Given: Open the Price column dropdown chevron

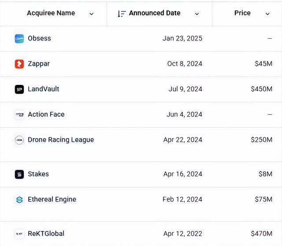Looking at the screenshot, I should [267, 14].
